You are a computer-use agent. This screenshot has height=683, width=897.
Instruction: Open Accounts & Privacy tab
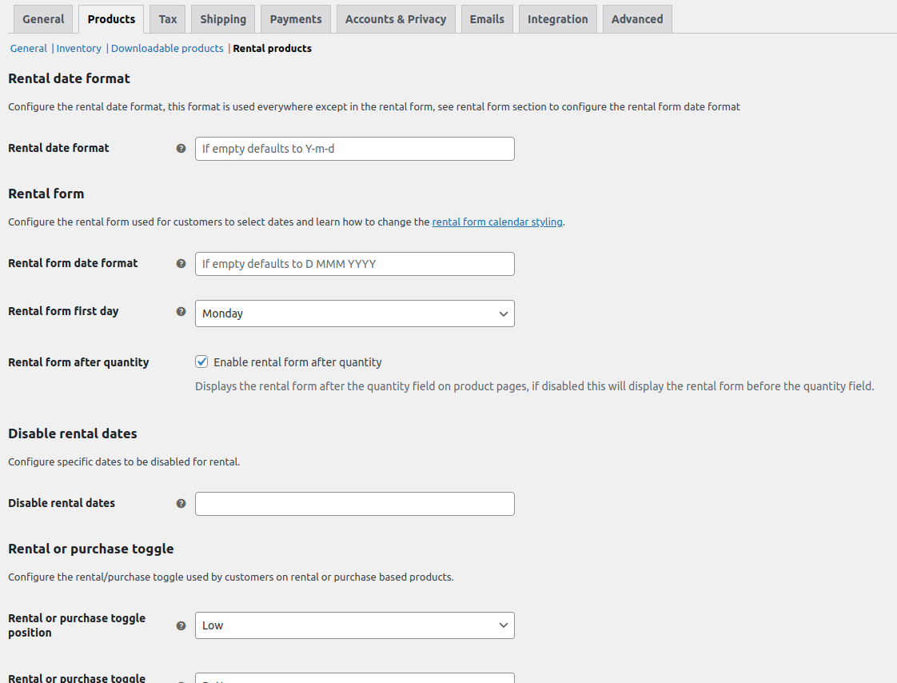(396, 19)
